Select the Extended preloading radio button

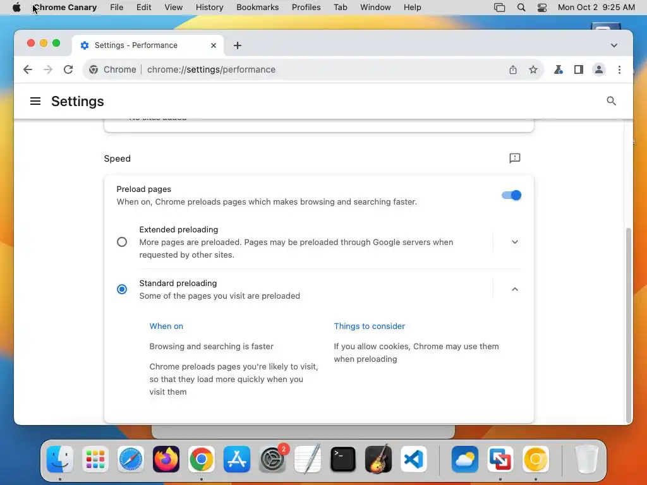(122, 242)
